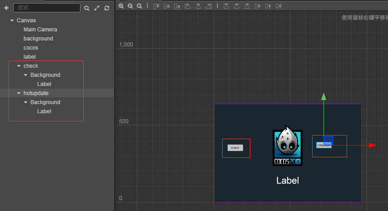The image size is (388, 211).
Task: Collapse the check node
Action: click(x=19, y=66)
